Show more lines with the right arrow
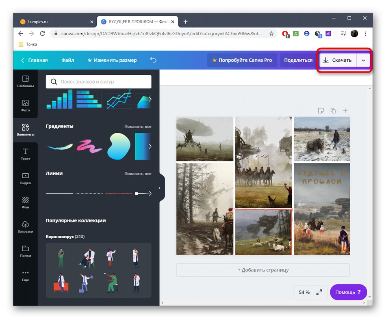Image resolution: width=386 pixels, height=319 pixels. point(150,194)
